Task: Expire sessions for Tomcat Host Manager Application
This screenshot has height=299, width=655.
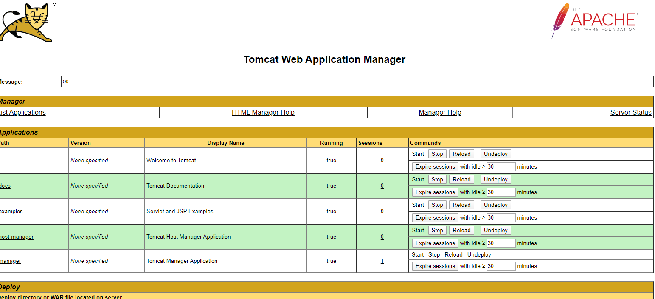Action: [435, 243]
